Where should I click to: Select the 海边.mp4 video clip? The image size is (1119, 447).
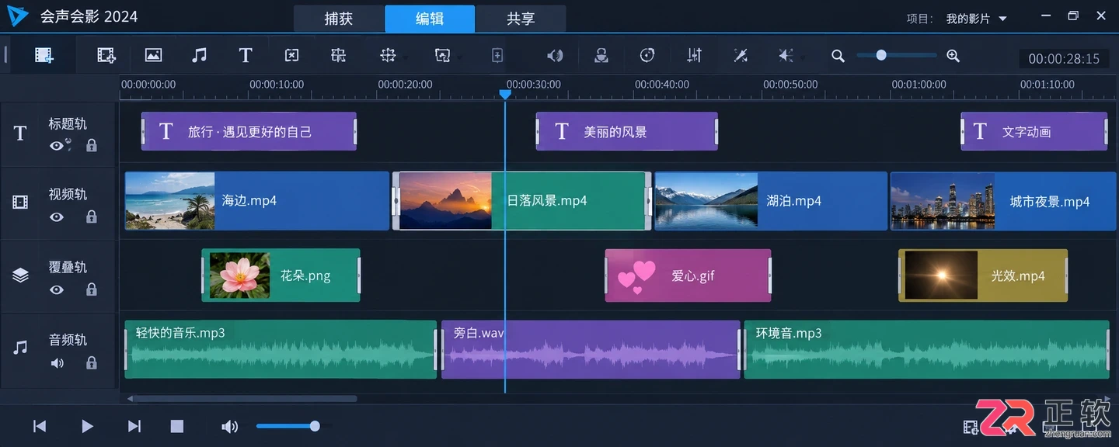(x=257, y=201)
